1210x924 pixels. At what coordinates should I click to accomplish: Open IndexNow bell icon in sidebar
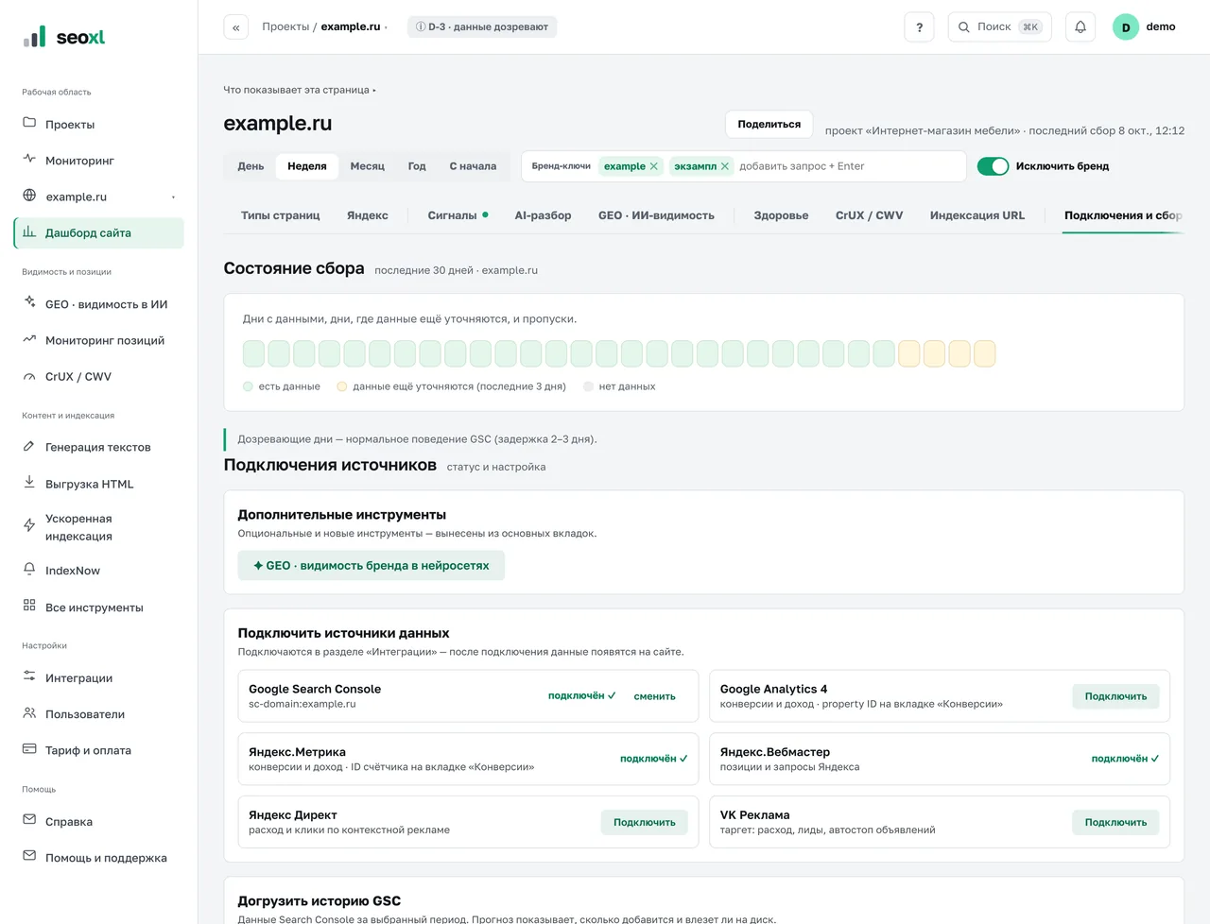[x=29, y=569]
